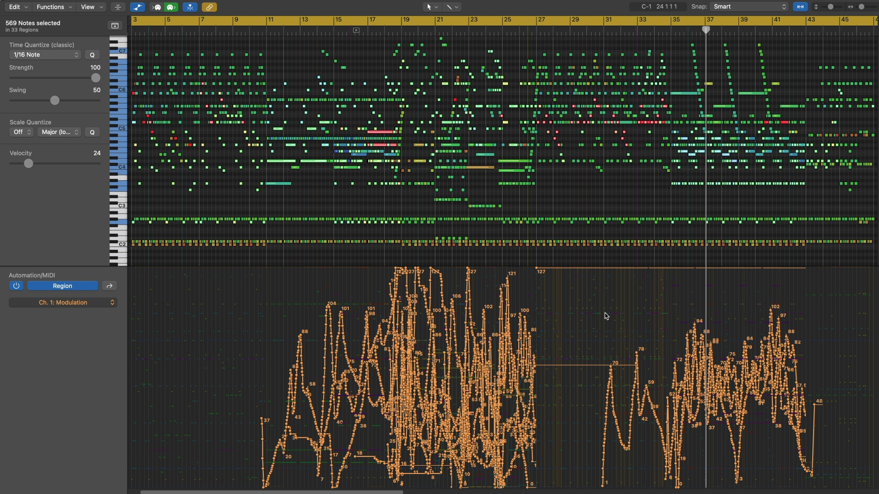Click the automation curve arrow button
Image resolution: width=879 pixels, height=494 pixels.
[109, 286]
